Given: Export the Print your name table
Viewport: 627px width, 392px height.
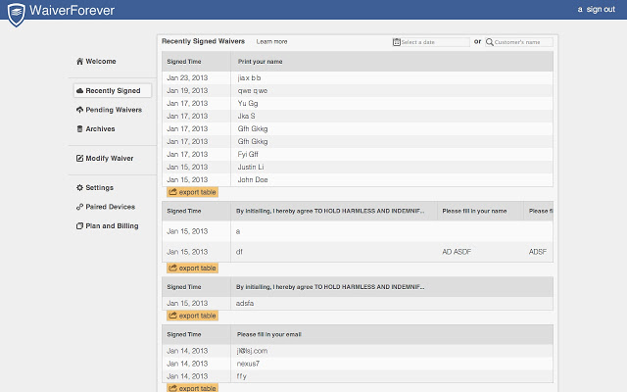Looking at the screenshot, I should pos(192,192).
